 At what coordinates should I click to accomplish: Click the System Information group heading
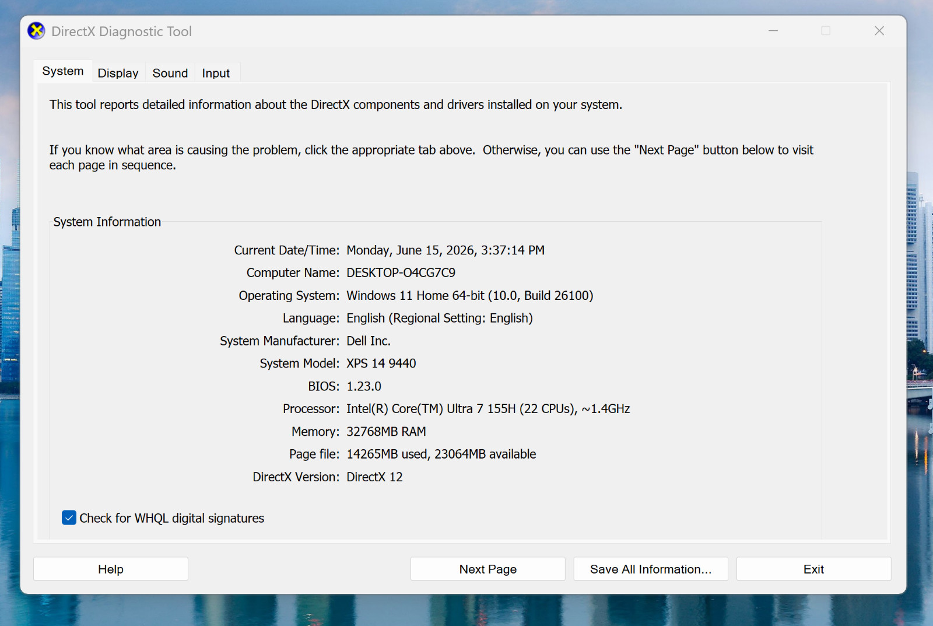pyautogui.click(x=107, y=222)
